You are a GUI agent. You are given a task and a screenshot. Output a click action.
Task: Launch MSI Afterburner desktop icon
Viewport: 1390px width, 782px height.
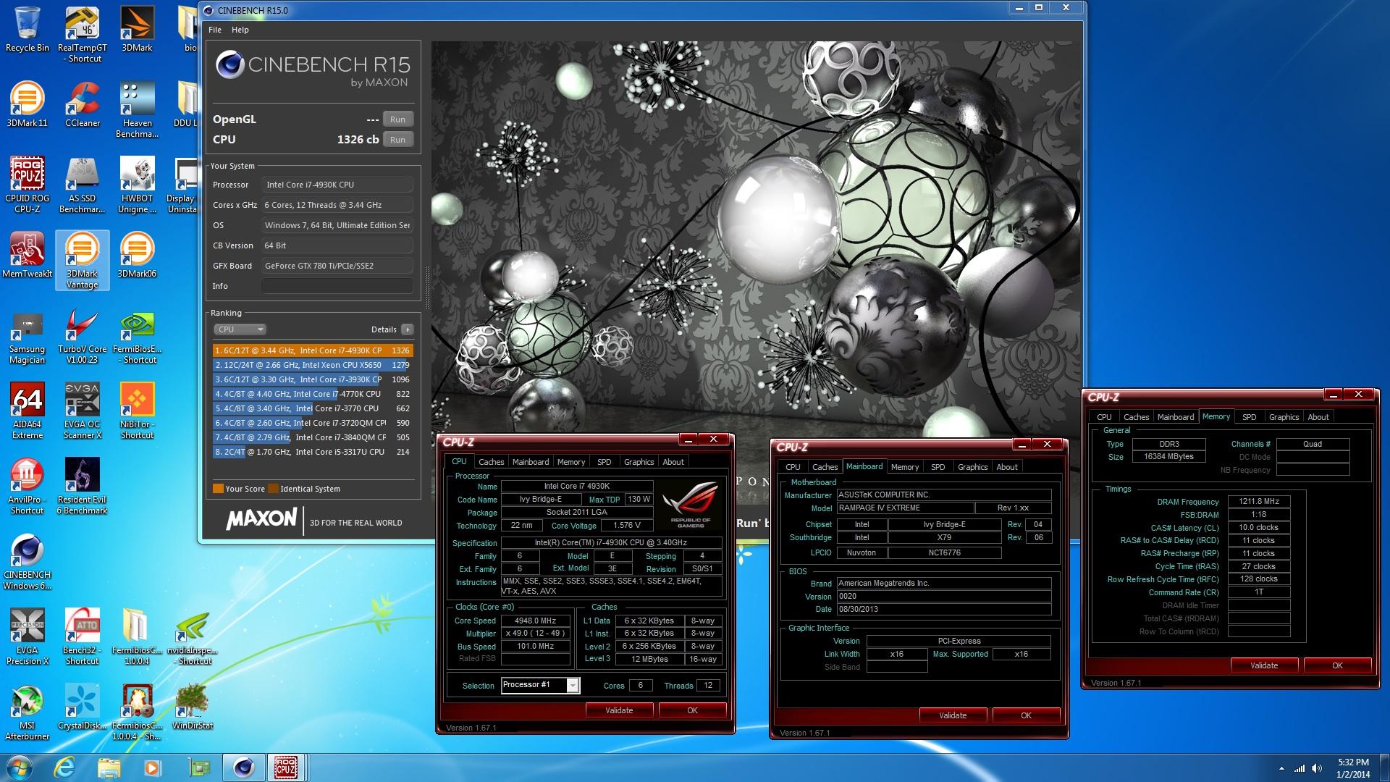(x=28, y=712)
